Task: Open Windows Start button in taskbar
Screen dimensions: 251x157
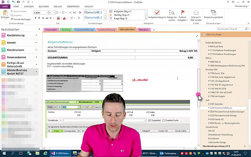Action: tap(4, 154)
